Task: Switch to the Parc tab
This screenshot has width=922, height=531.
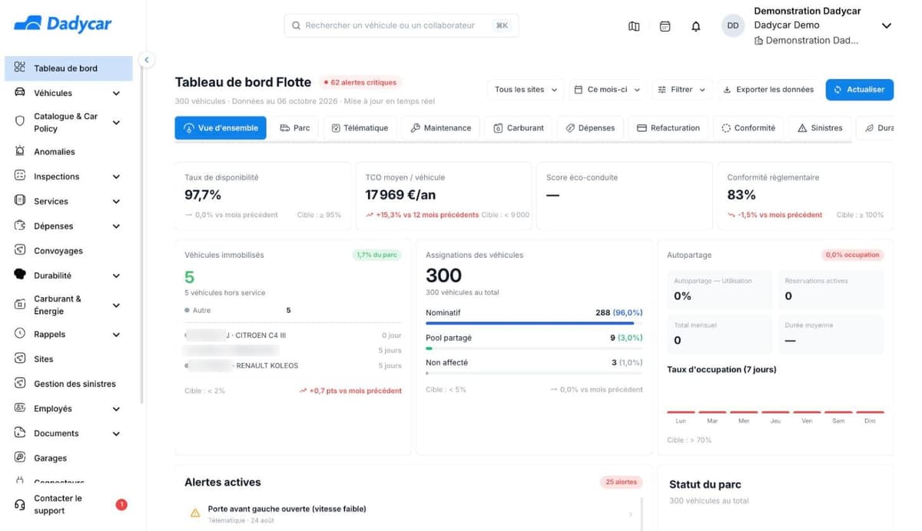Action: click(295, 128)
